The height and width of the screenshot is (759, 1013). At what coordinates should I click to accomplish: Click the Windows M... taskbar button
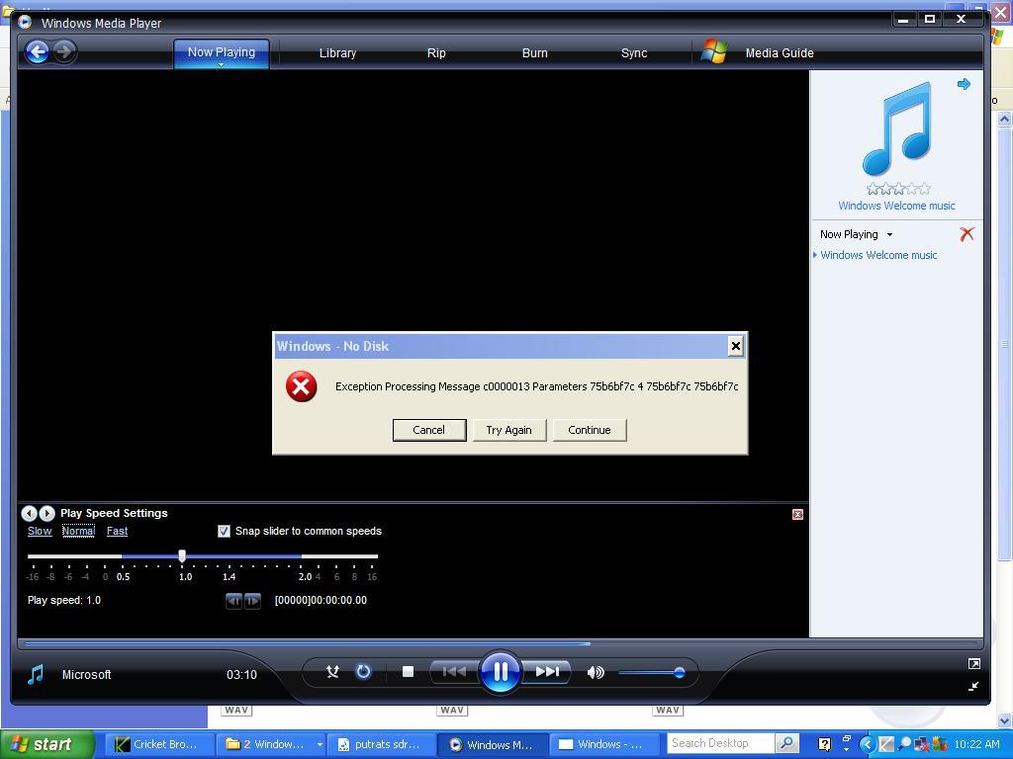pos(493,744)
